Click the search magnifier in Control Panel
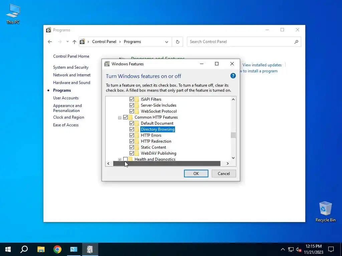Image resolution: width=342 pixels, height=256 pixels. [x=296, y=42]
